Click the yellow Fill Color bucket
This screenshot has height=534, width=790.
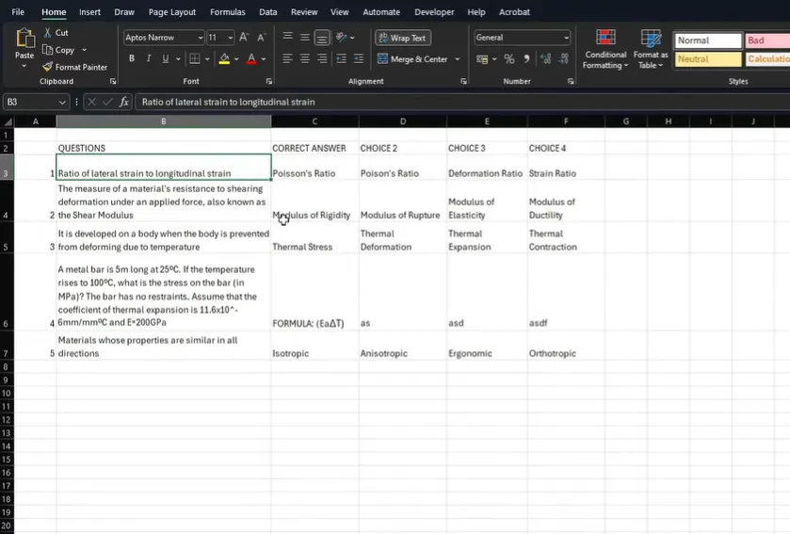click(x=223, y=58)
